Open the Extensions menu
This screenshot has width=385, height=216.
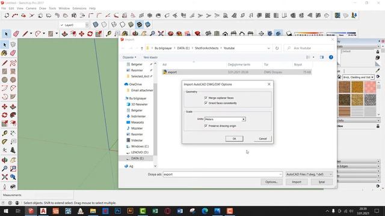[79, 8]
